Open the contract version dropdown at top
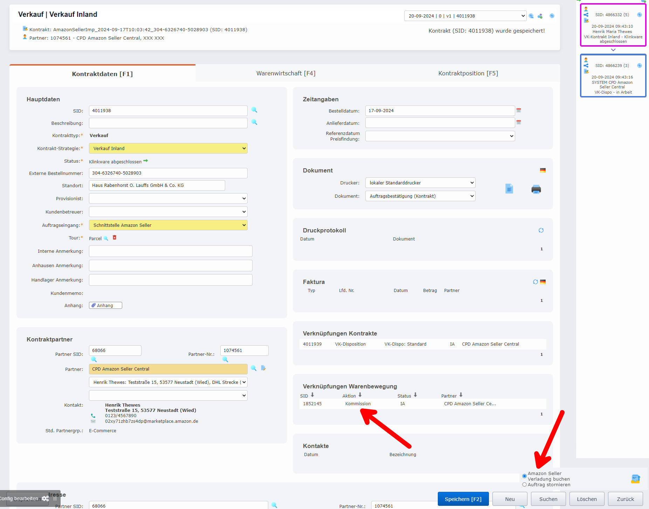Image resolution: width=649 pixels, height=509 pixels. coord(465,16)
